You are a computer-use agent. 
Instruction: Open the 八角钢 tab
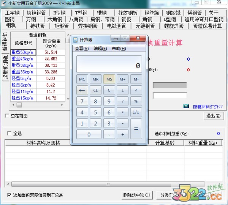tap(76, 19)
